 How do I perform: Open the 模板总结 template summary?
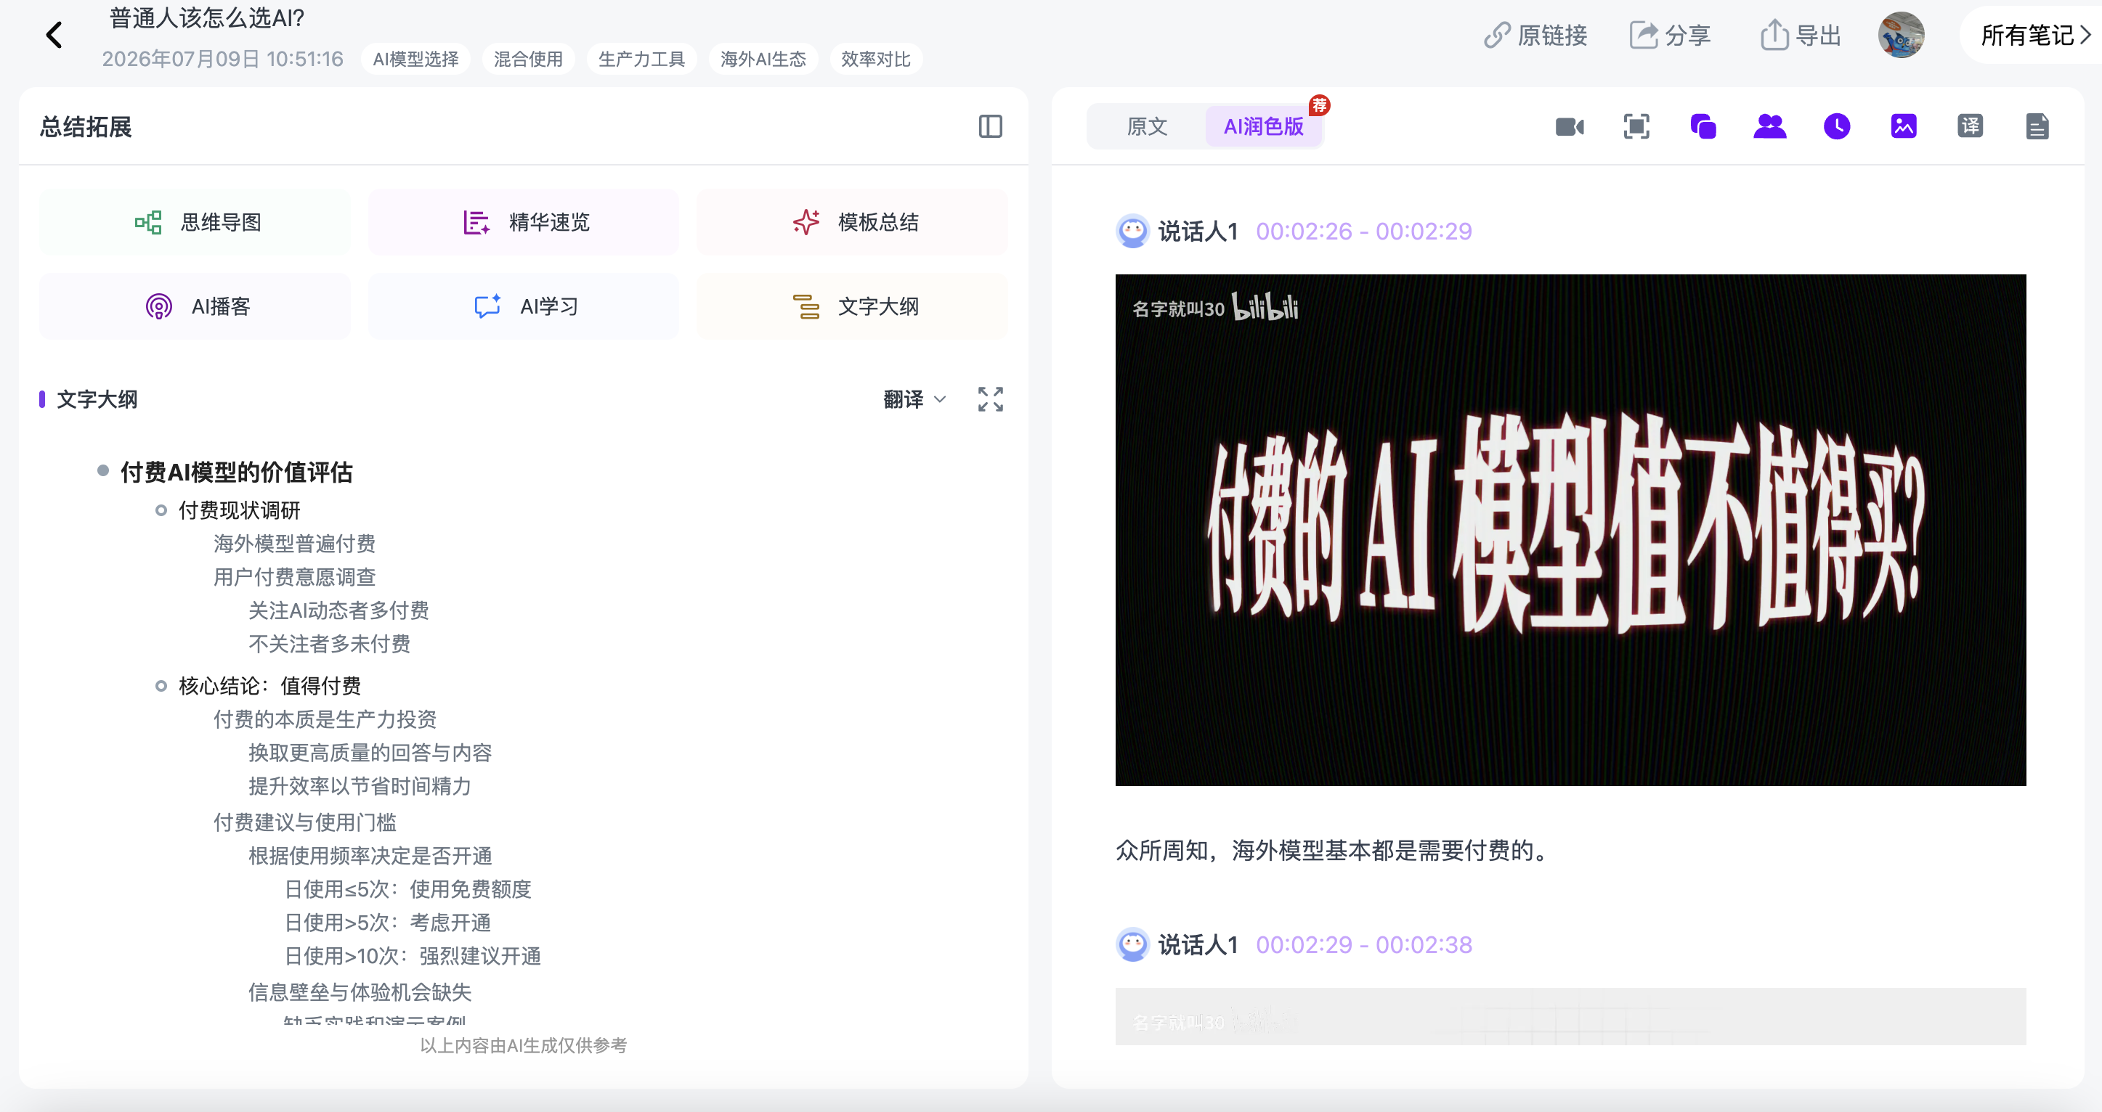[853, 222]
